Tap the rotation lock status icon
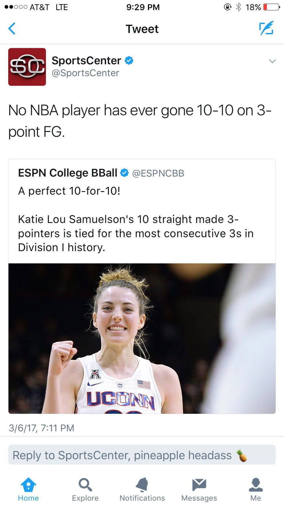 click(228, 7)
